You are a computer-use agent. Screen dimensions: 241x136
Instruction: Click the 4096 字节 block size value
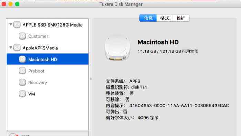point(148,118)
